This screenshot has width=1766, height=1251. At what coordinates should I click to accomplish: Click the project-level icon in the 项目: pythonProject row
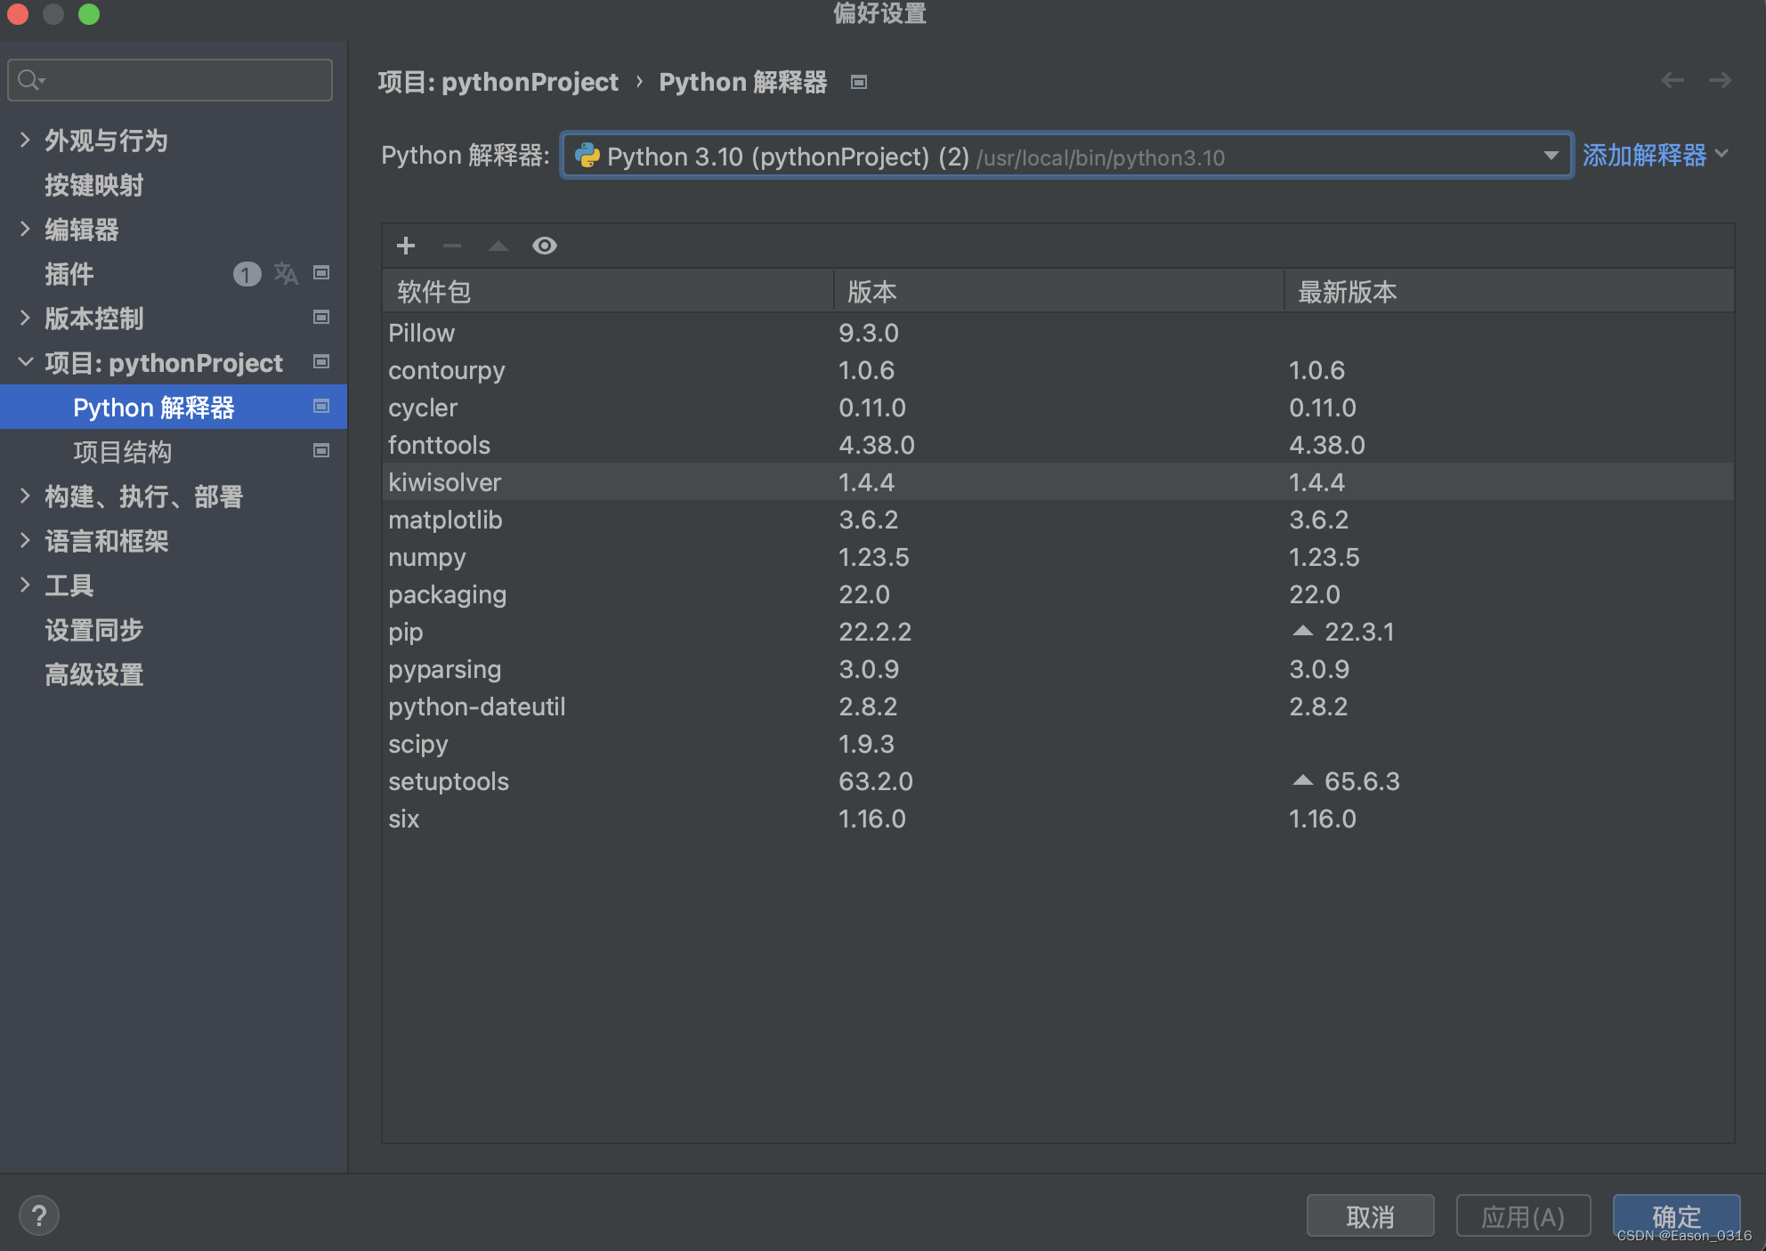[321, 362]
